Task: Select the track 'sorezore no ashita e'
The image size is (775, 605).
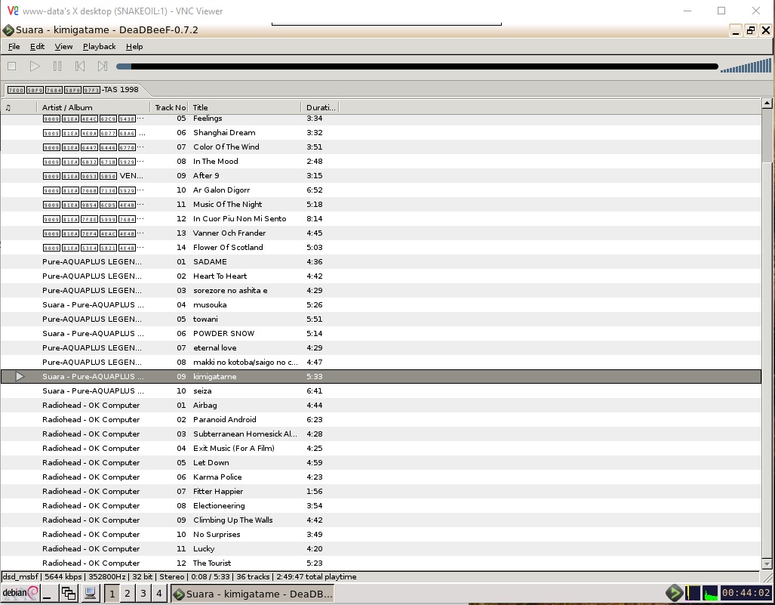Action: pyautogui.click(x=380, y=290)
